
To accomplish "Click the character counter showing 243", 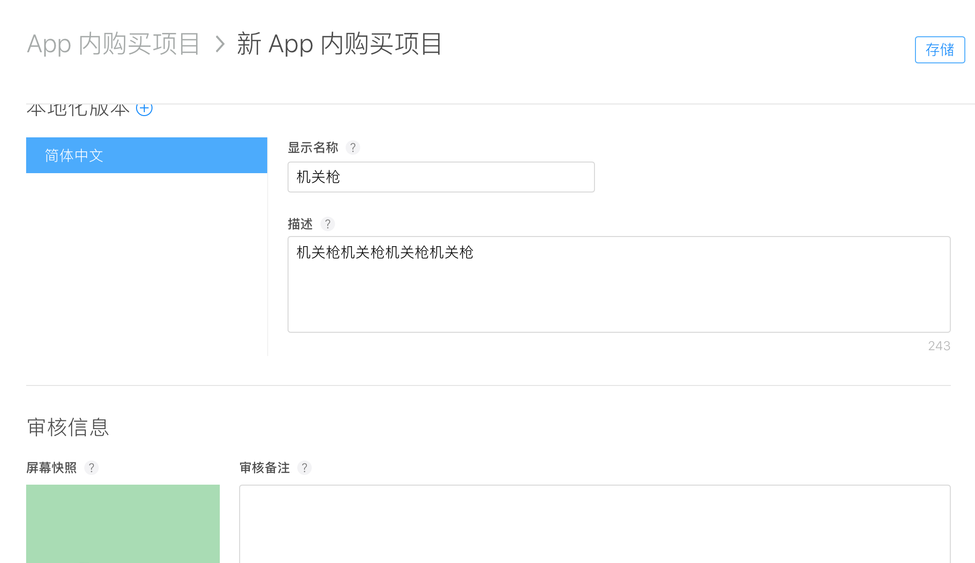I will click(x=938, y=346).
